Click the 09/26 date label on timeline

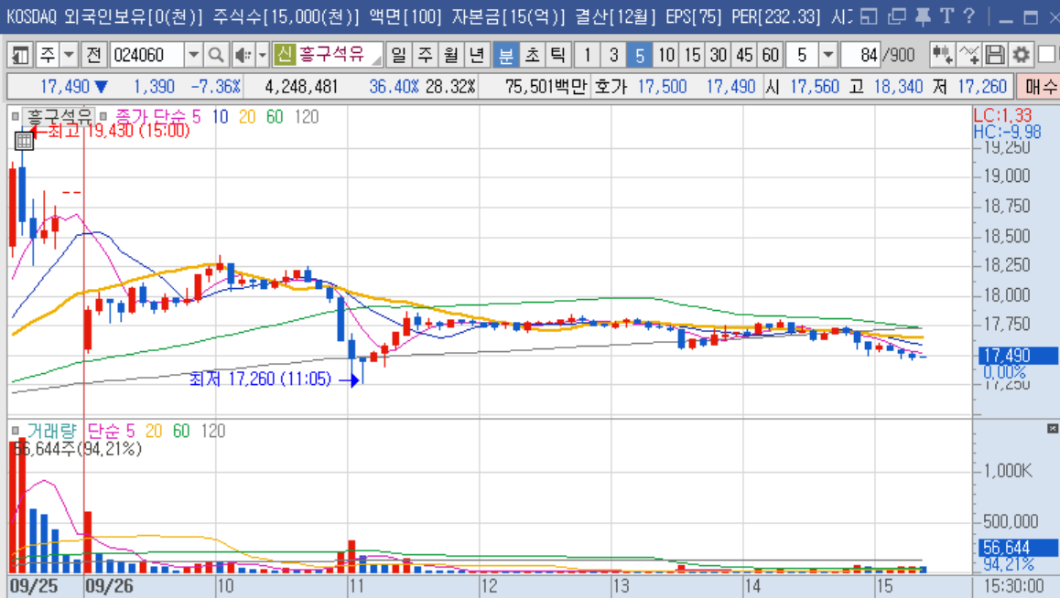[109, 586]
